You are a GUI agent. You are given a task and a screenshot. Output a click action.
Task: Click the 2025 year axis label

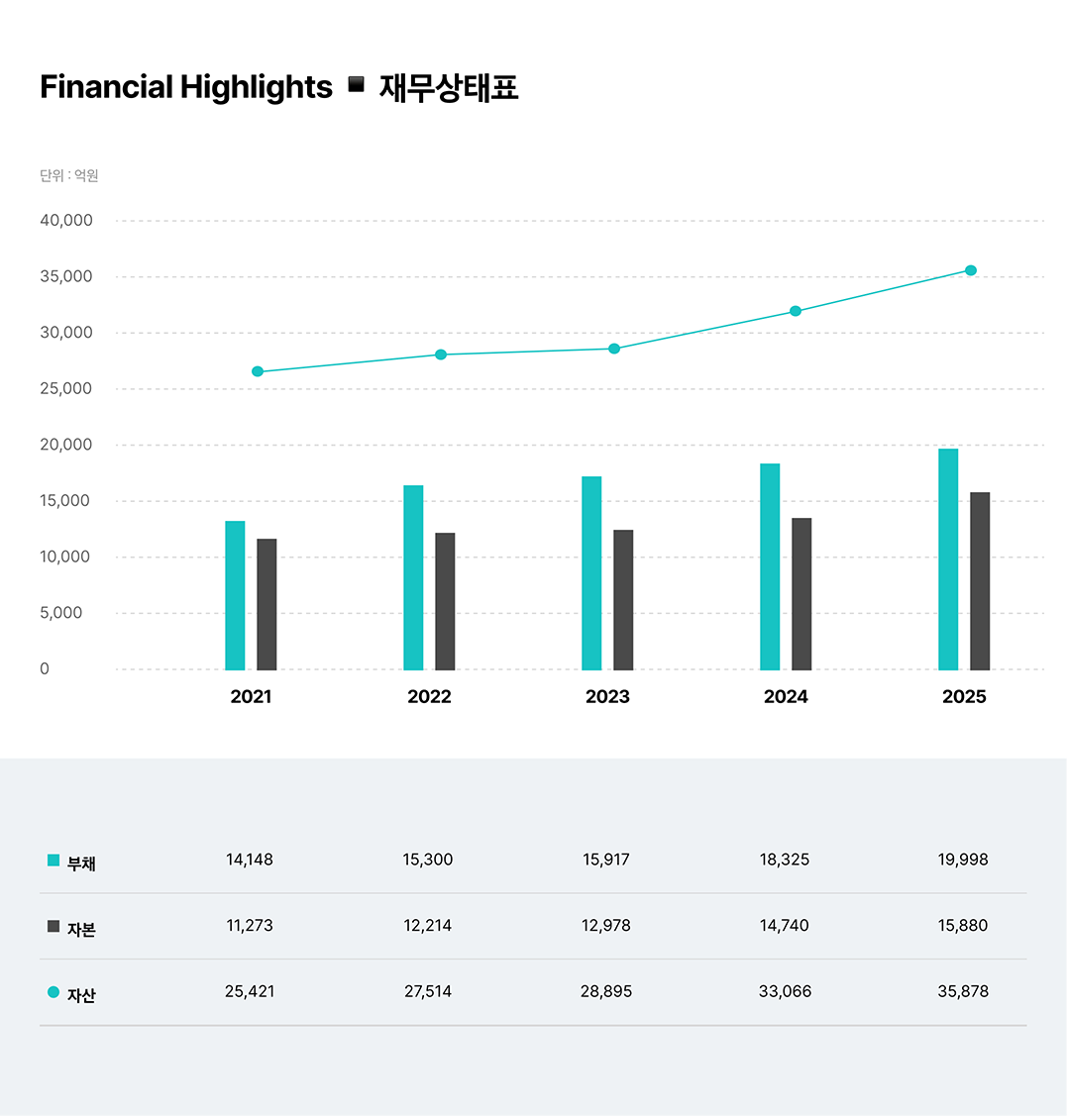[964, 697]
